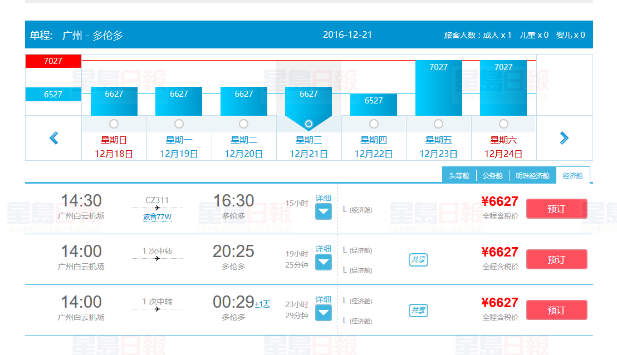Book the 14:30 CZ311 flight
617x355 pixels.
point(556,209)
